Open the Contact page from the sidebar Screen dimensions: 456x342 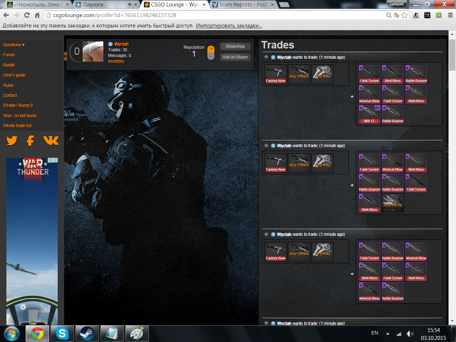pyautogui.click(x=10, y=95)
